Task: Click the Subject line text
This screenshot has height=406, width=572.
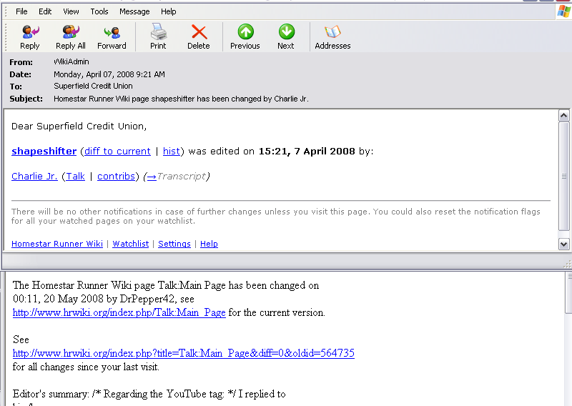Action: [181, 99]
